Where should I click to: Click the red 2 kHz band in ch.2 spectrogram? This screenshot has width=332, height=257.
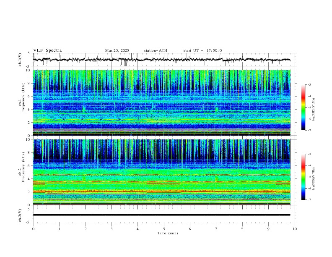tap(162, 191)
